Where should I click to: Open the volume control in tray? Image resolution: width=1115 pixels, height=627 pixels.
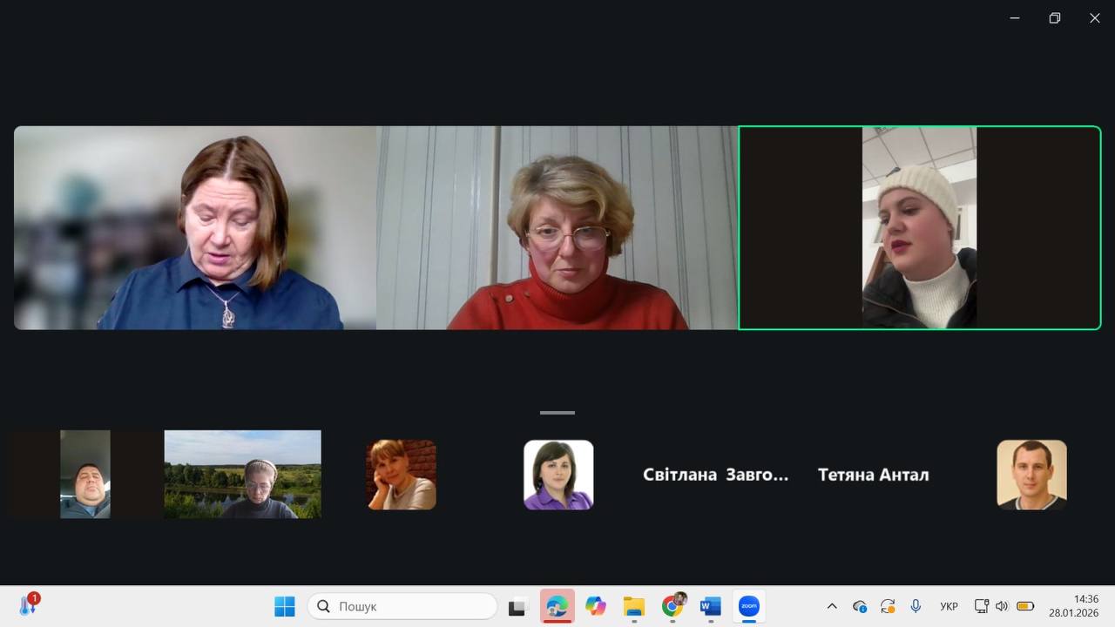[1002, 606]
